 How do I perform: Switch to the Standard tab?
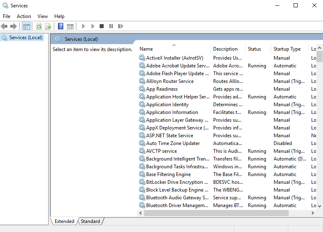(90, 221)
